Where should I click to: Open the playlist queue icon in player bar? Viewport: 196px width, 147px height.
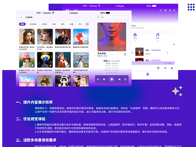click(x=126, y=79)
